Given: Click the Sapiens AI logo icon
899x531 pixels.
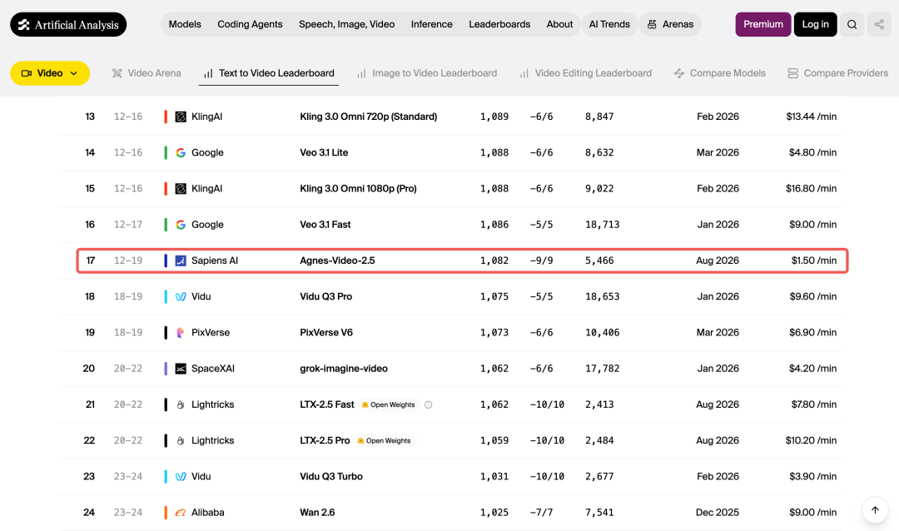Looking at the screenshot, I should pyautogui.click(x=181, y=261).
